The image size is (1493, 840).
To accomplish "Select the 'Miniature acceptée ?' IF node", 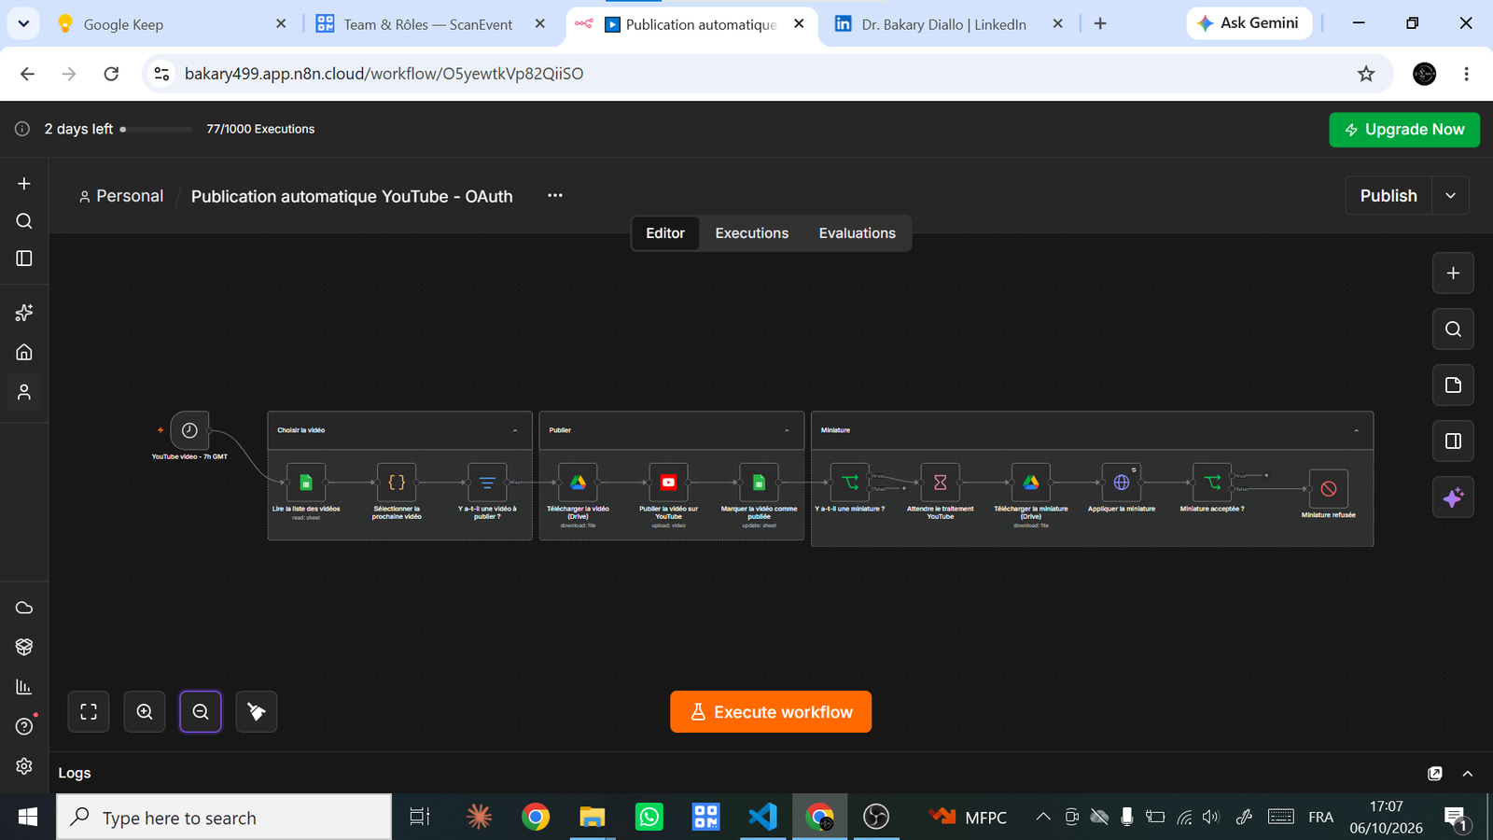I will pos(1212,483).
